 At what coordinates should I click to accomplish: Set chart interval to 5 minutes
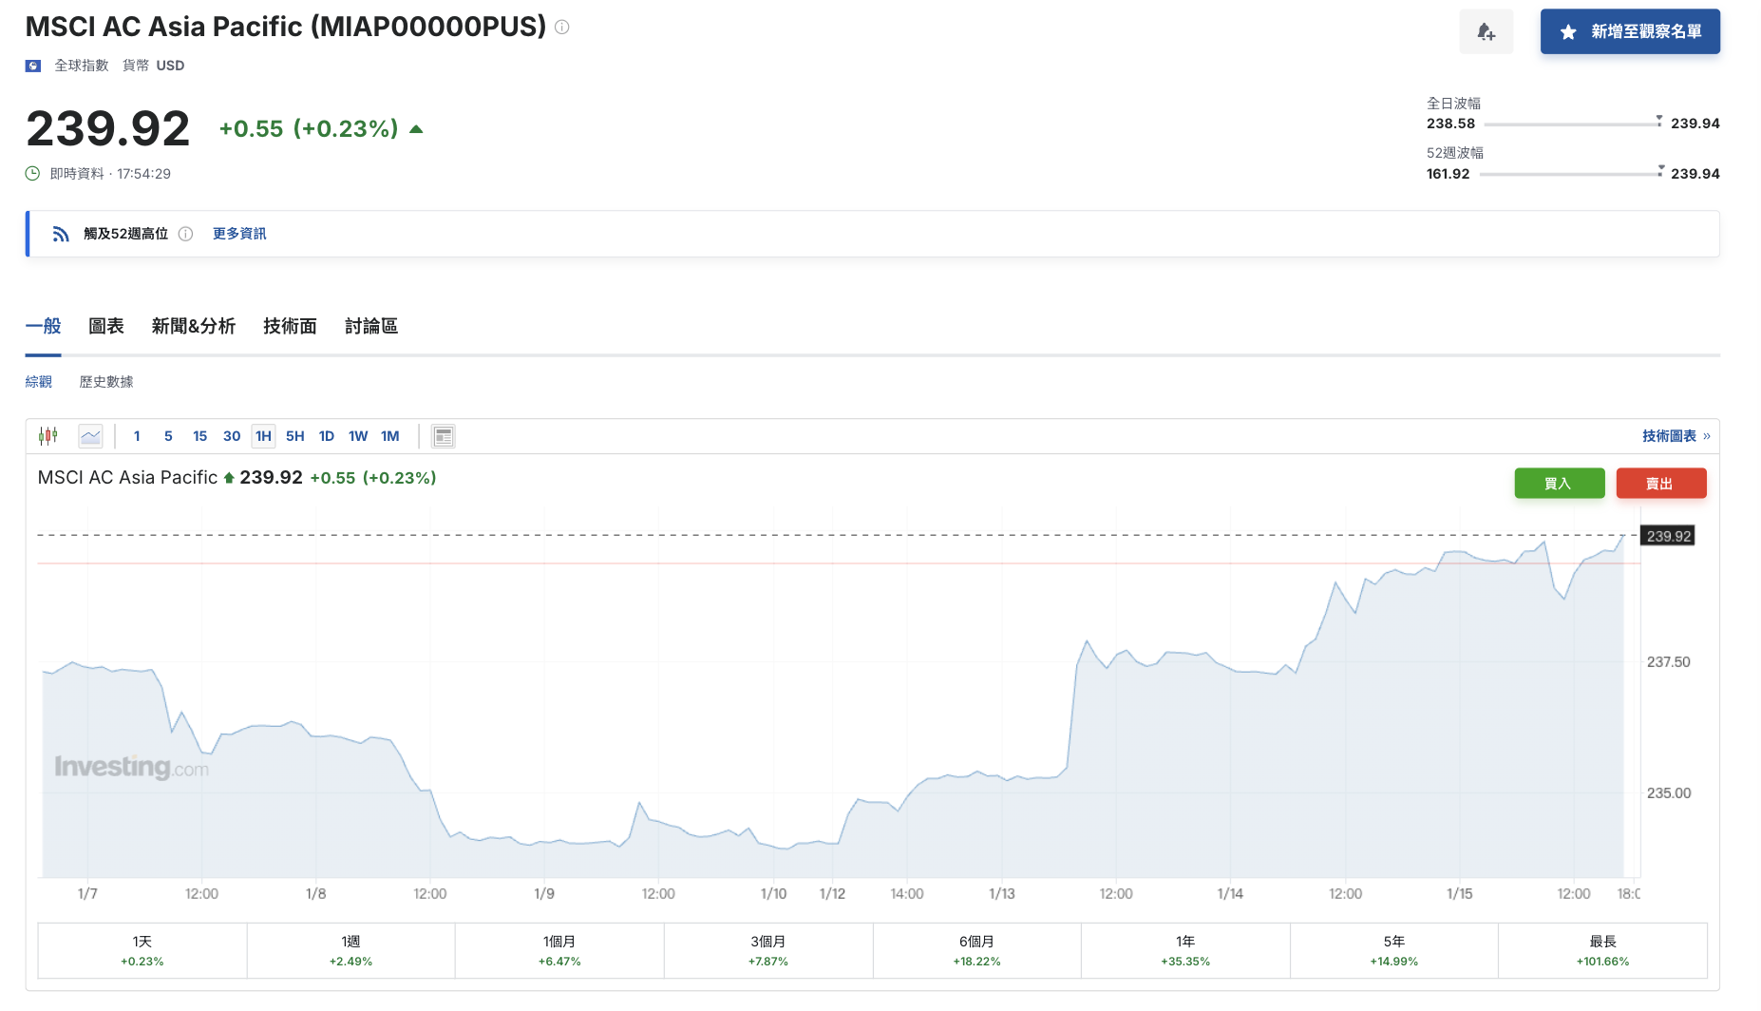tap(168, 436)
